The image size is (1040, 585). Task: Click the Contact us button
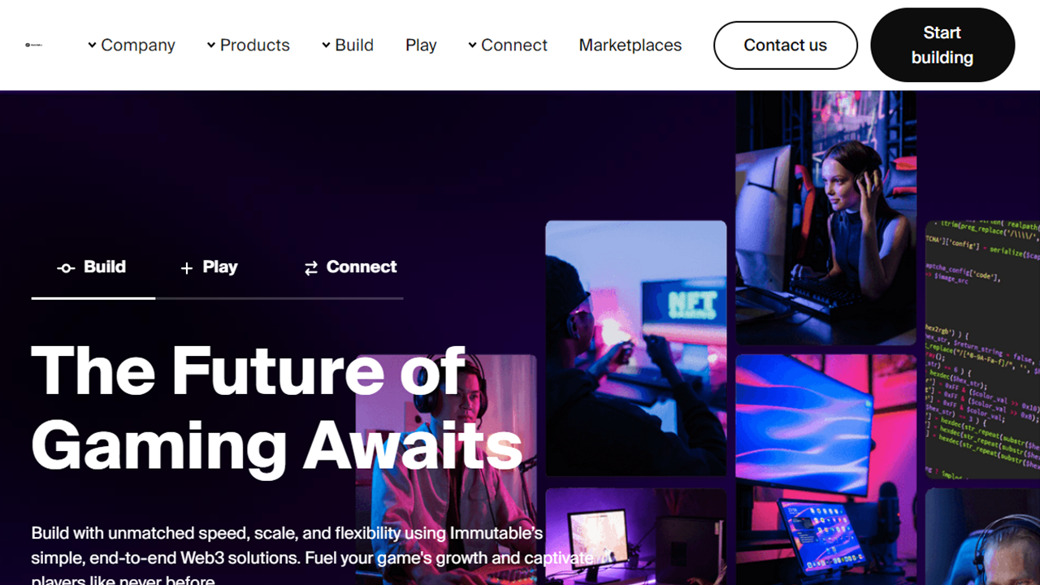click(786, 45)
